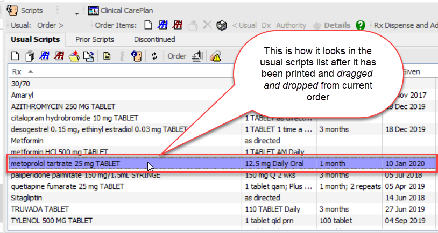
Task: Open the Discontinued tab
Action: point(154,40)
